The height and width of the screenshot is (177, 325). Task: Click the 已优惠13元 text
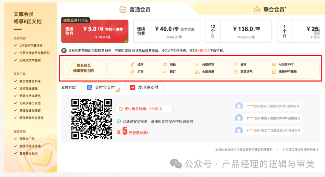[139, 133]
